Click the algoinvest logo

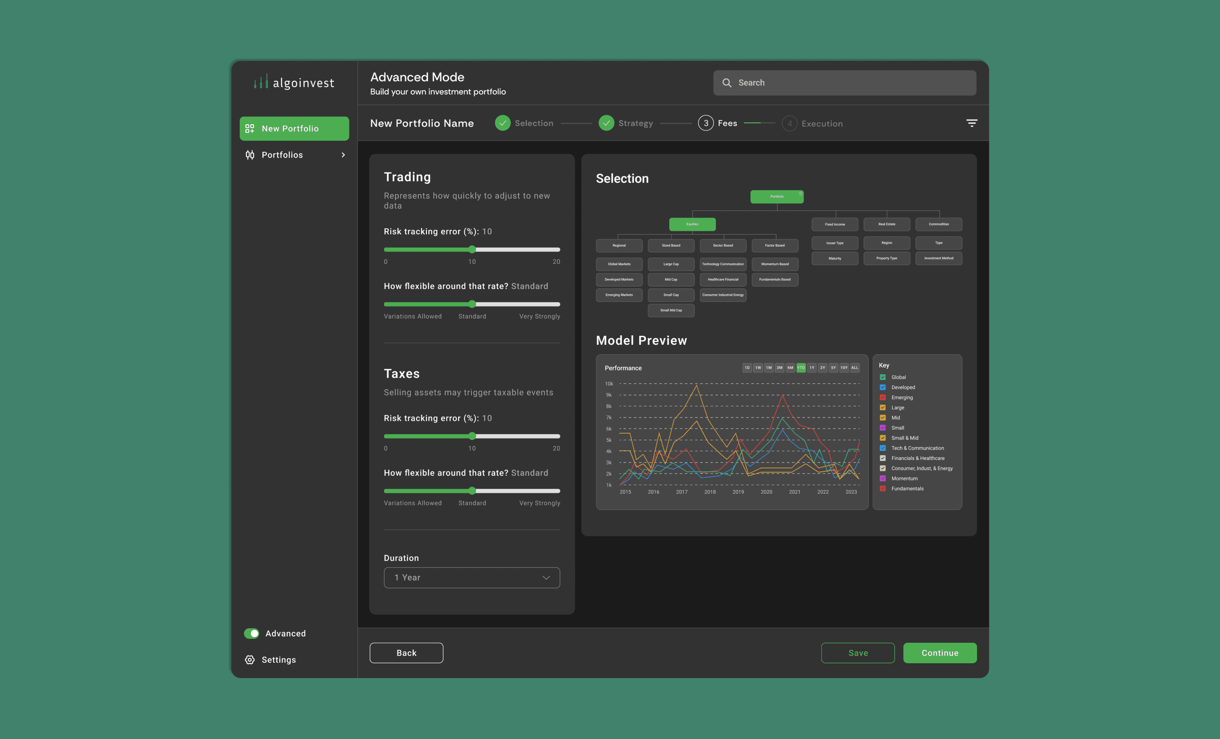point(294,82)
